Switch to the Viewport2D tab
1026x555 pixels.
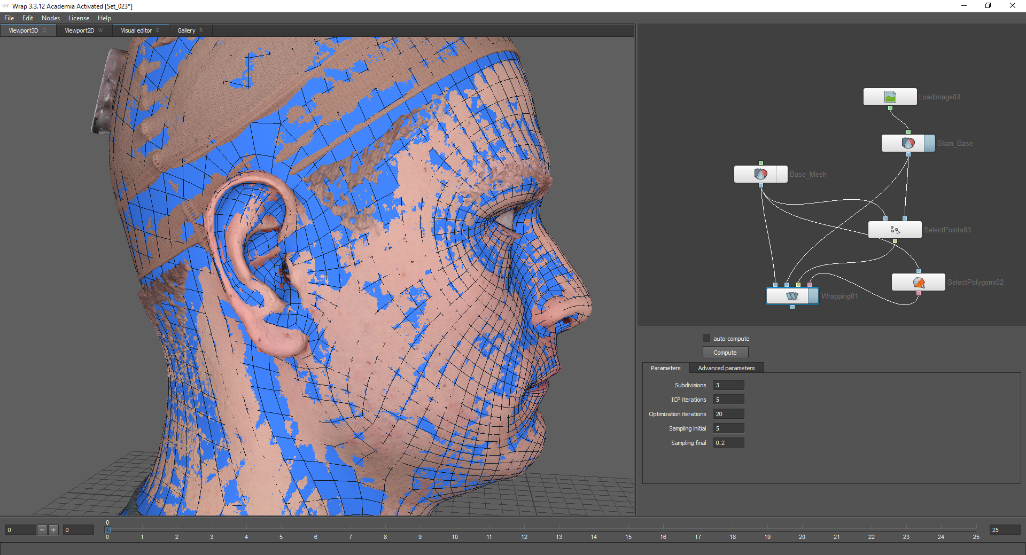click(80, 30)
